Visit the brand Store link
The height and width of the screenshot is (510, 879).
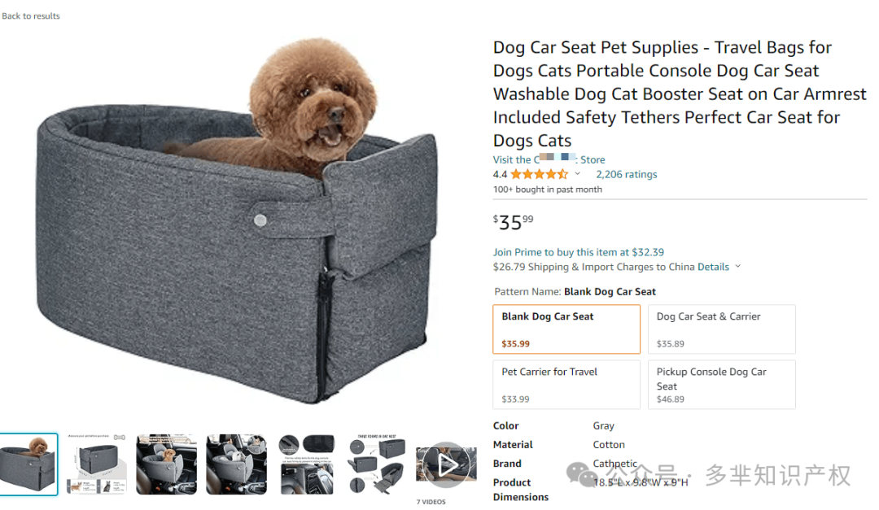[549, 159]
